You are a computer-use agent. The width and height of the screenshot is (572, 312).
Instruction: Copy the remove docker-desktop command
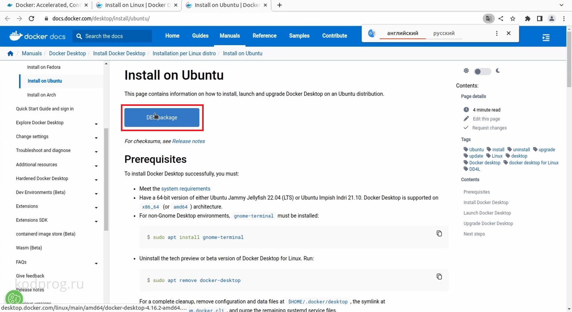[439, 276]
